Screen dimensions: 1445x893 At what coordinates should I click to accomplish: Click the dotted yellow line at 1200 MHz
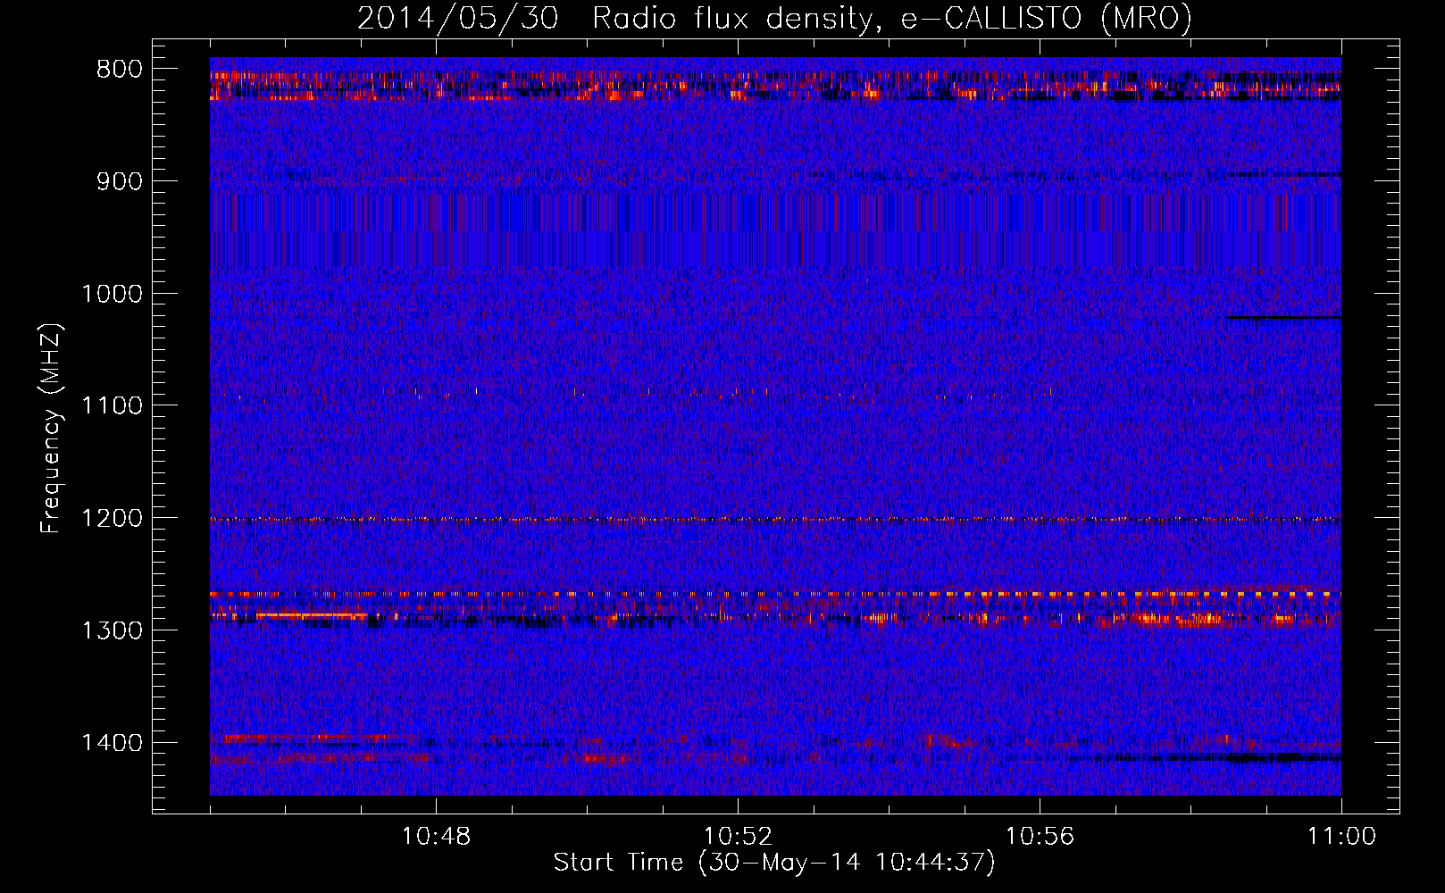(x=775, y=519)
